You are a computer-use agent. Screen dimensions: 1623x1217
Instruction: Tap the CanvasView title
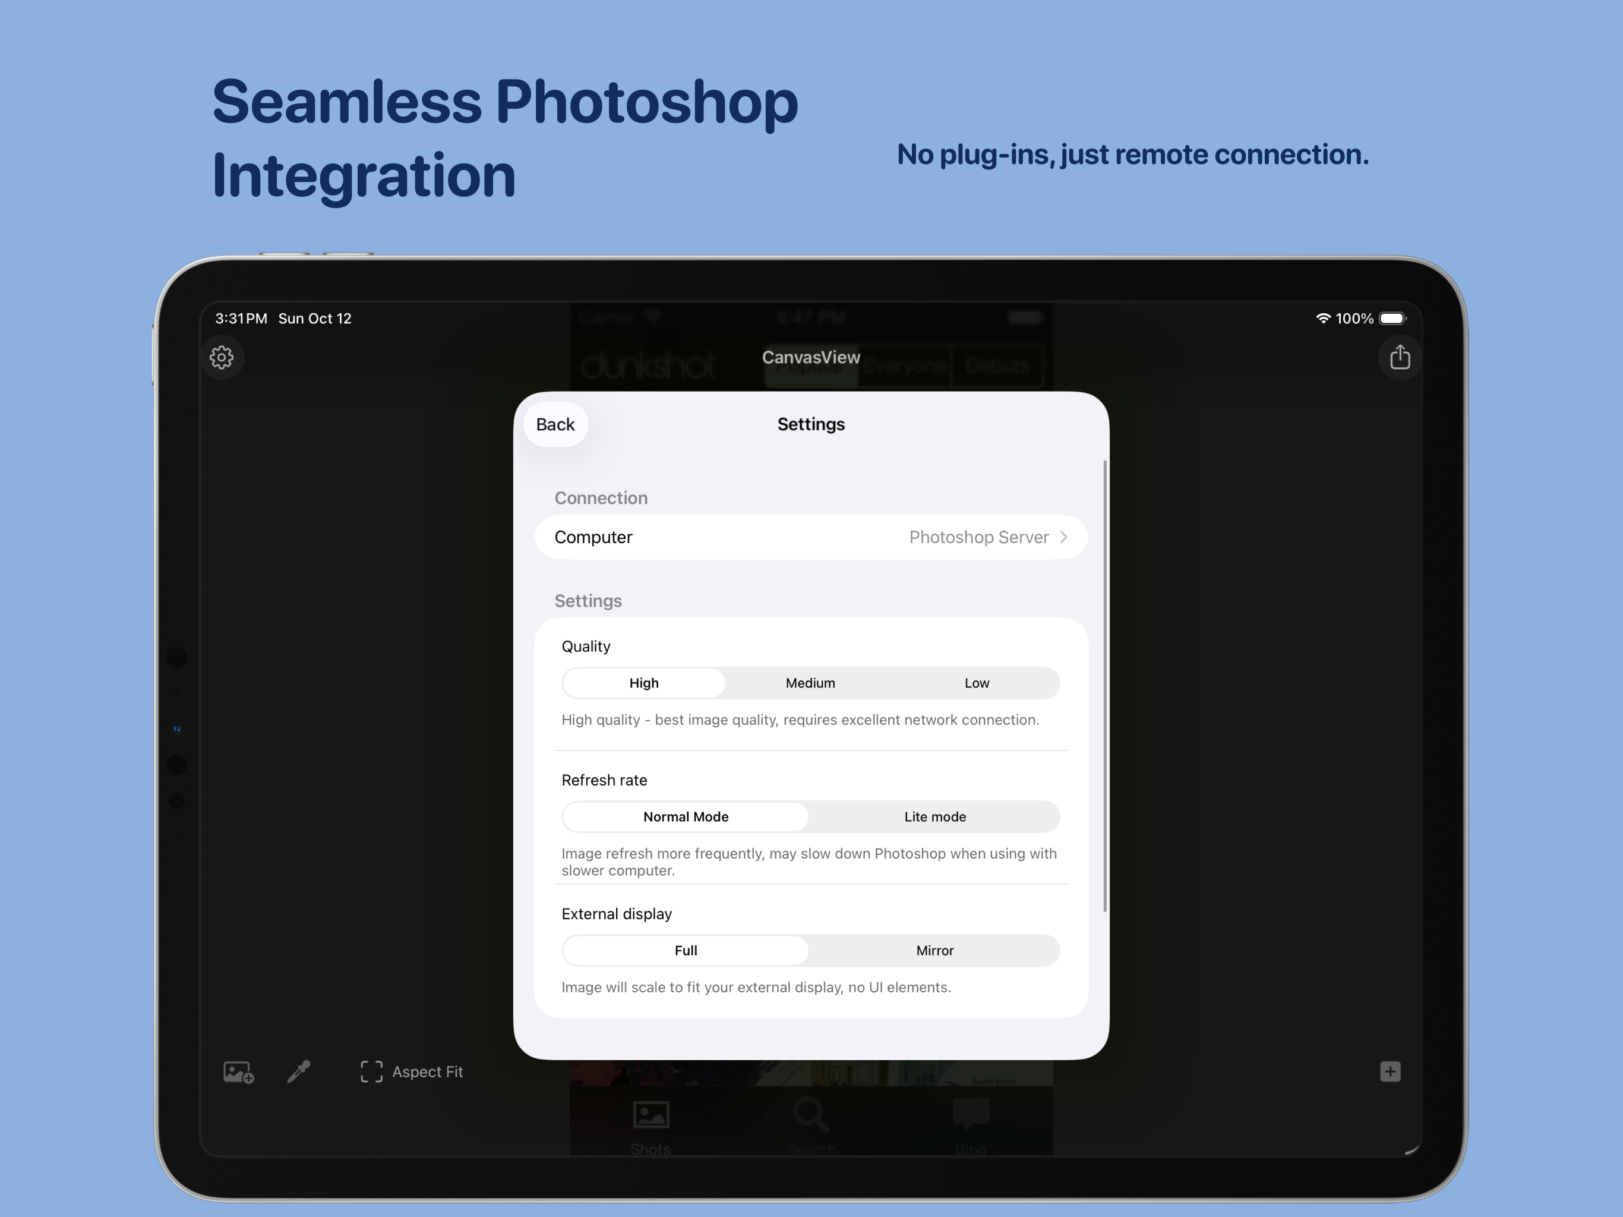point(811,358)
